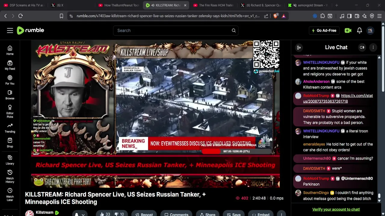Like the video with thumbs up

(x=105, y=214)
